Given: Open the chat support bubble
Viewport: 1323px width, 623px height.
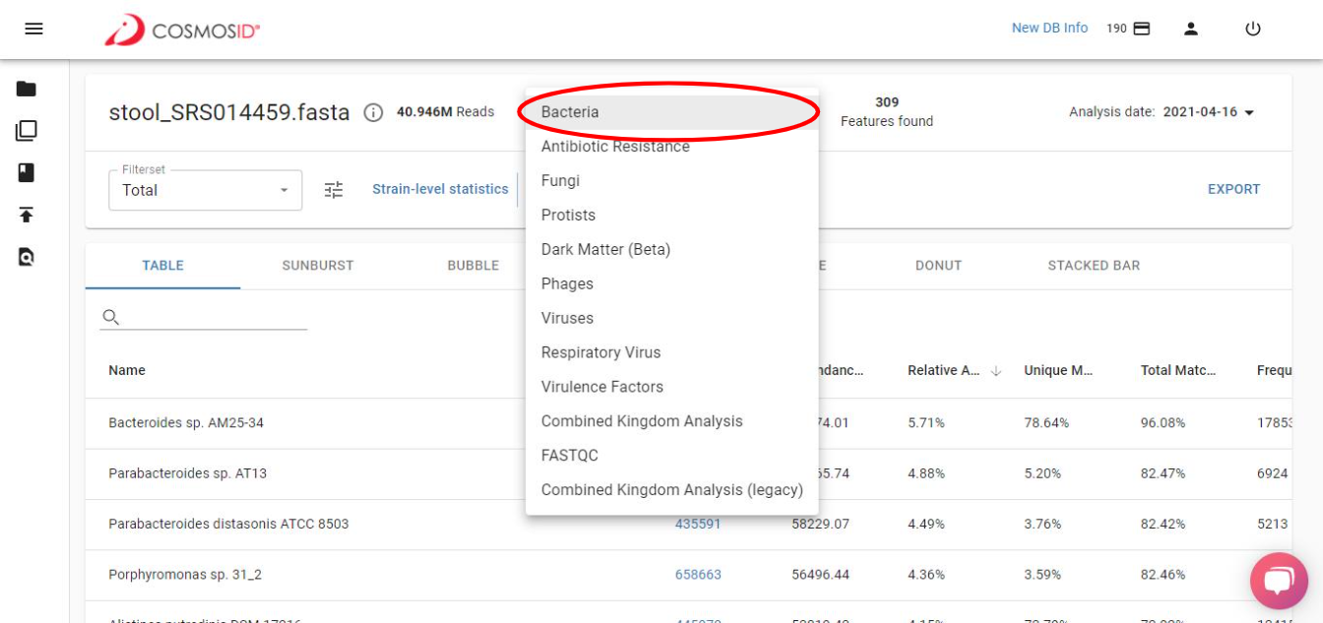Looking at the screenshot, I should point(1279,581).
